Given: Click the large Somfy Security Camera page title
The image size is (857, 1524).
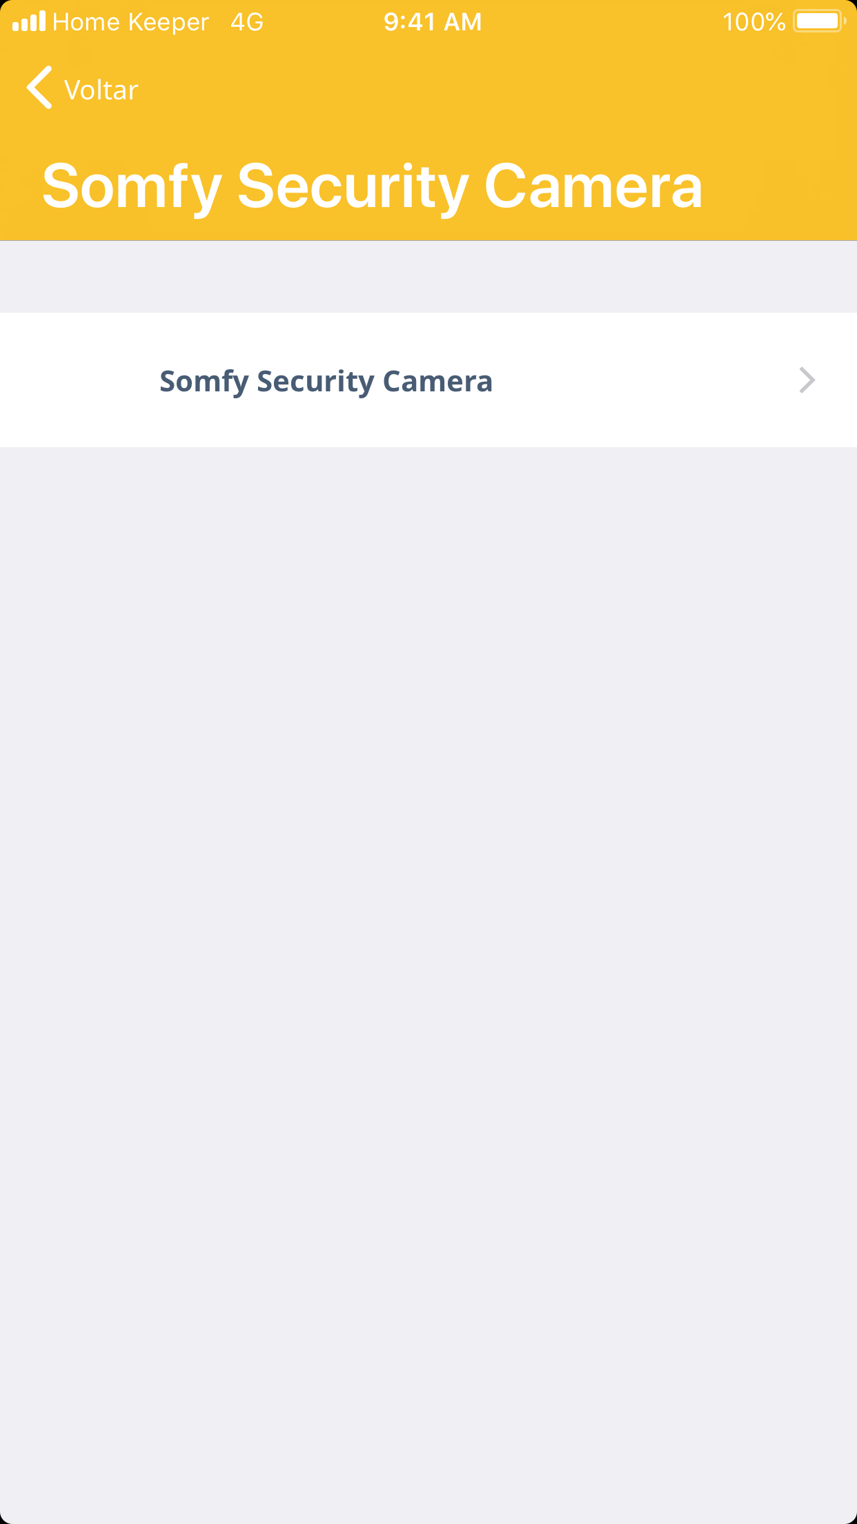Looking at the screenshot, I should [373, 186].
